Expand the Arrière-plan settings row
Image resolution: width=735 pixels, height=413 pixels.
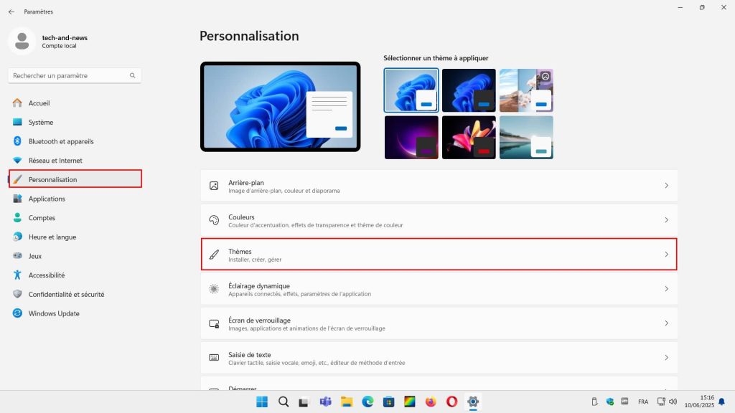[x=439, y=185]
